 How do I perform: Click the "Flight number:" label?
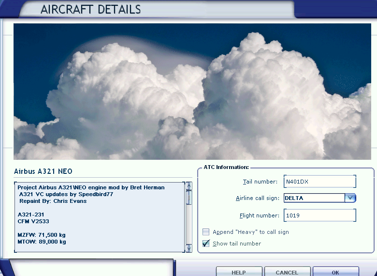click(x=260, y=215)
